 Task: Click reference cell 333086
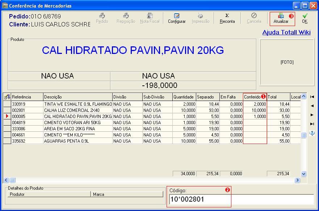pos(27,129)
